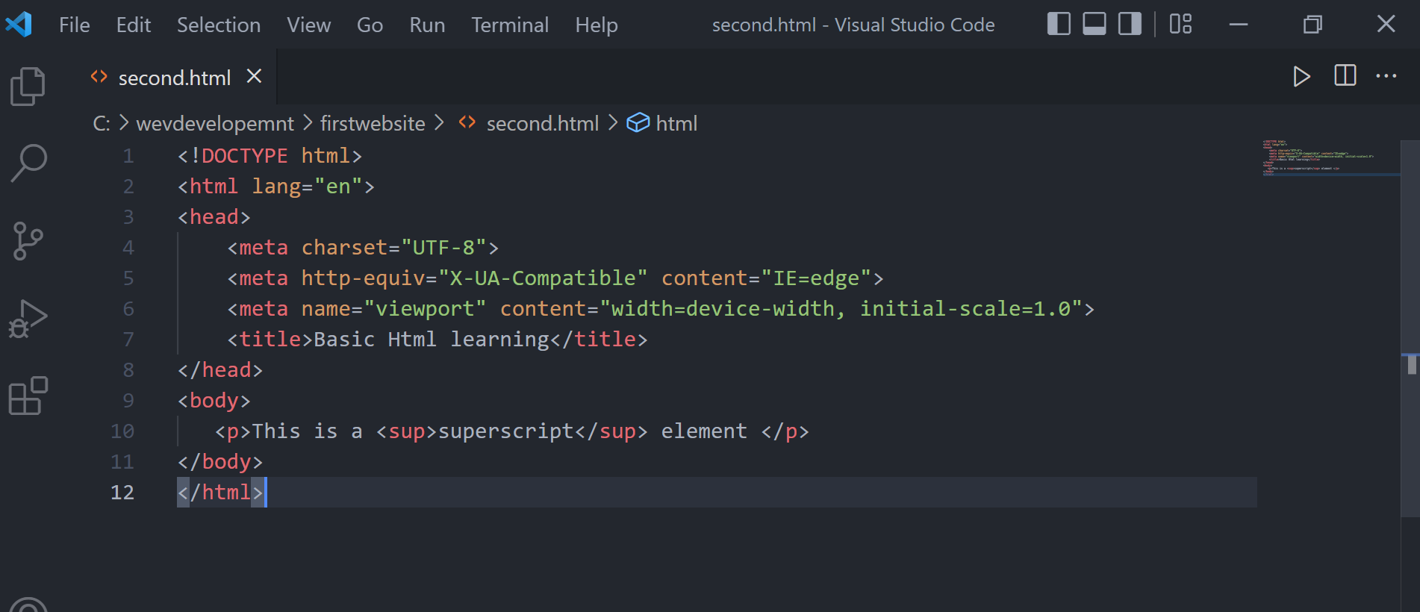
Task: Click the html symbol icon in breadcrumb
Action: [x=638, y=122]
